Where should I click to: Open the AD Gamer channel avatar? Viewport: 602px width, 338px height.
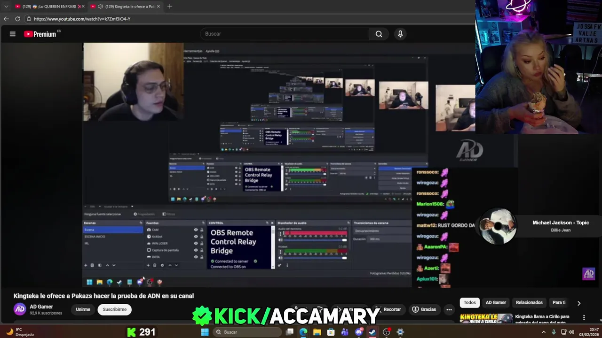(x=20, y=309)
